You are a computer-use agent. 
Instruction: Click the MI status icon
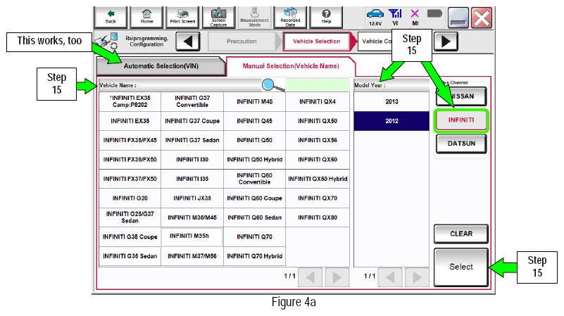(415, 18)
